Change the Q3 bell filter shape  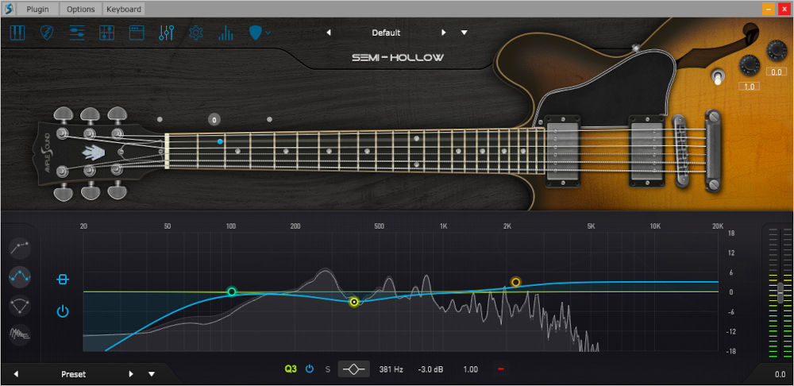pyautogui.click(x=354, y=369)
